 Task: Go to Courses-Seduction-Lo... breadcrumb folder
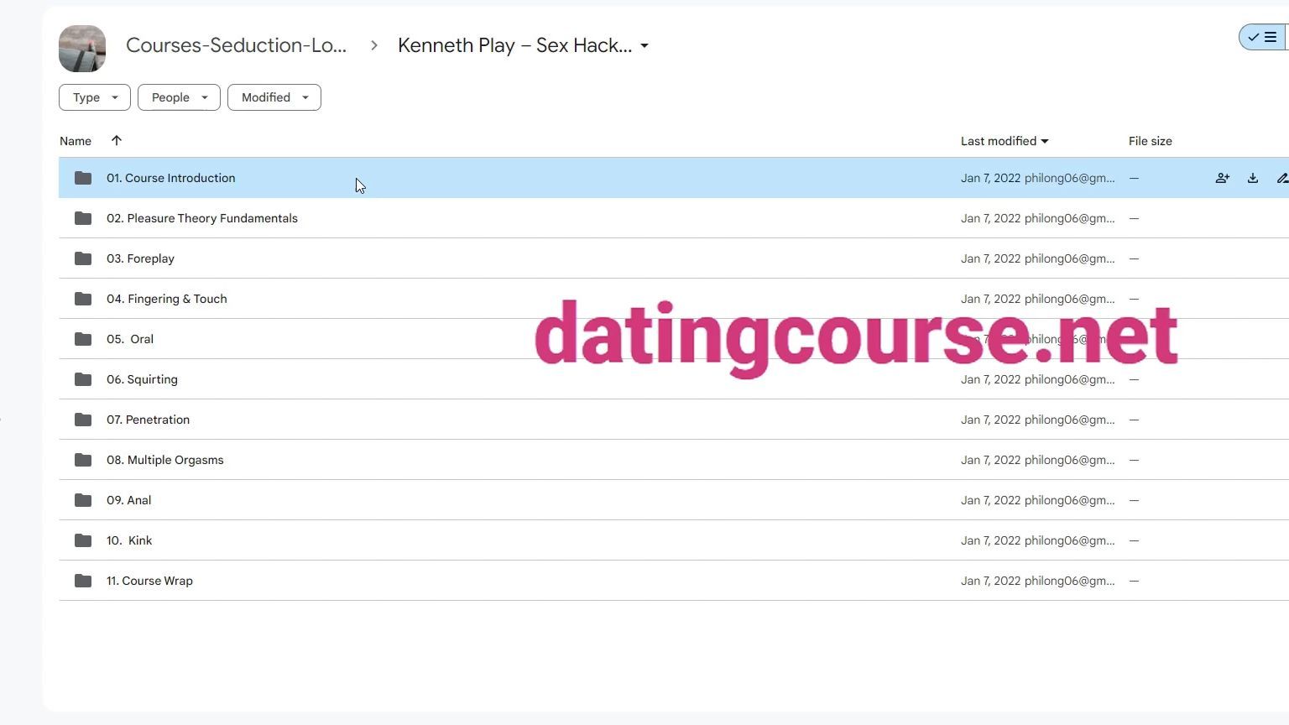236,45
